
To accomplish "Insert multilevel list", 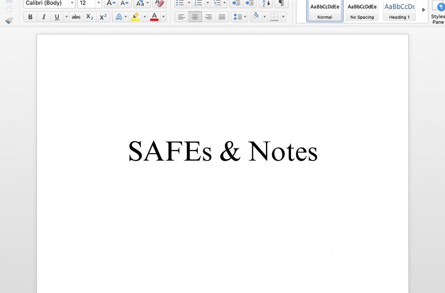I will [x=217, y=3].
